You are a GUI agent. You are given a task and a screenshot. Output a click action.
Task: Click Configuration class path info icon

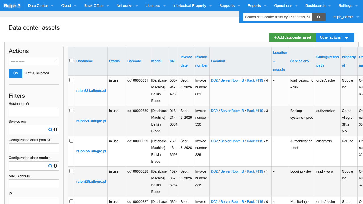click(x=49, y=140)
